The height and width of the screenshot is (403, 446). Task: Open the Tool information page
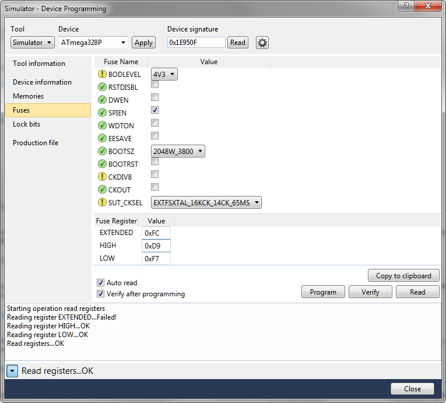(39, 64)
